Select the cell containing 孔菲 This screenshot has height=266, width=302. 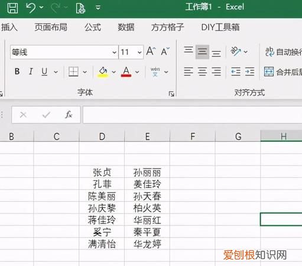(102, 184)
